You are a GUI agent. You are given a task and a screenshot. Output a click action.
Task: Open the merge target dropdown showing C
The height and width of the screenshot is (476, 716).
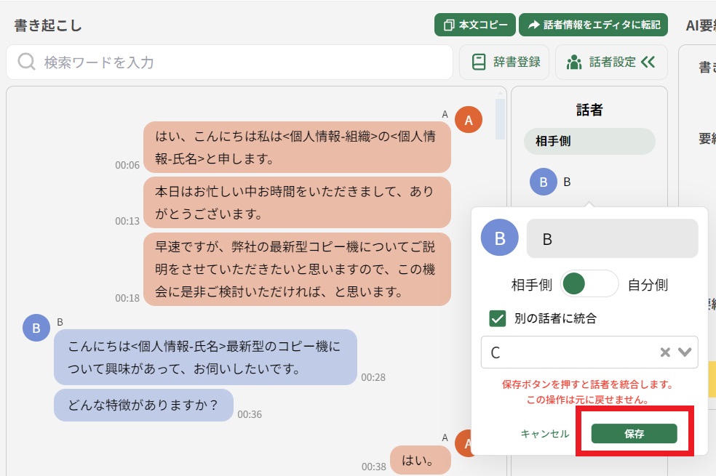coord(589,352)
